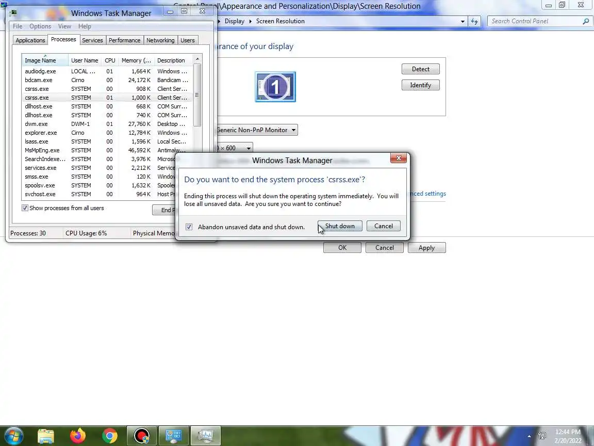Viewport: 594px width, 446px height.
Task: Open the Help menu in Task Manager
Action: click(85, 26)
